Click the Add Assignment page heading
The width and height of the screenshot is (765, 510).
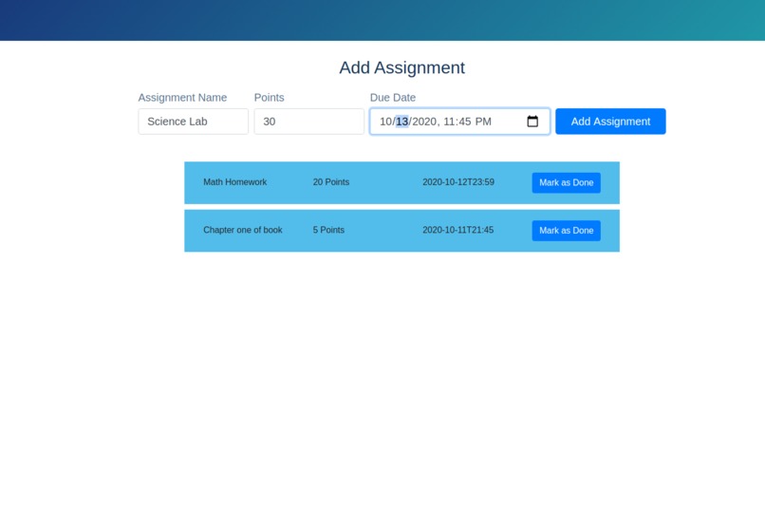[x=402, y=67]
